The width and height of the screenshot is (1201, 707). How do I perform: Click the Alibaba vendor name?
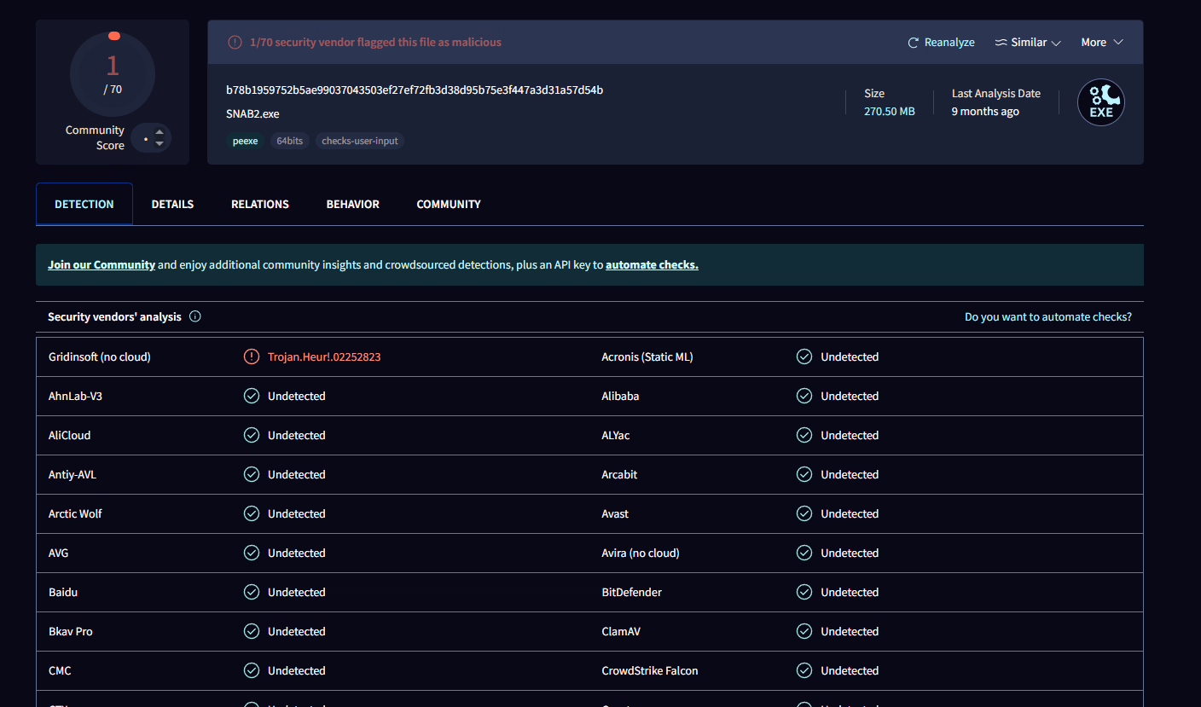[620, 396]
